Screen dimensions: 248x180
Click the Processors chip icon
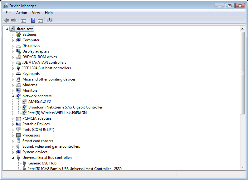(x=18, y=135)
